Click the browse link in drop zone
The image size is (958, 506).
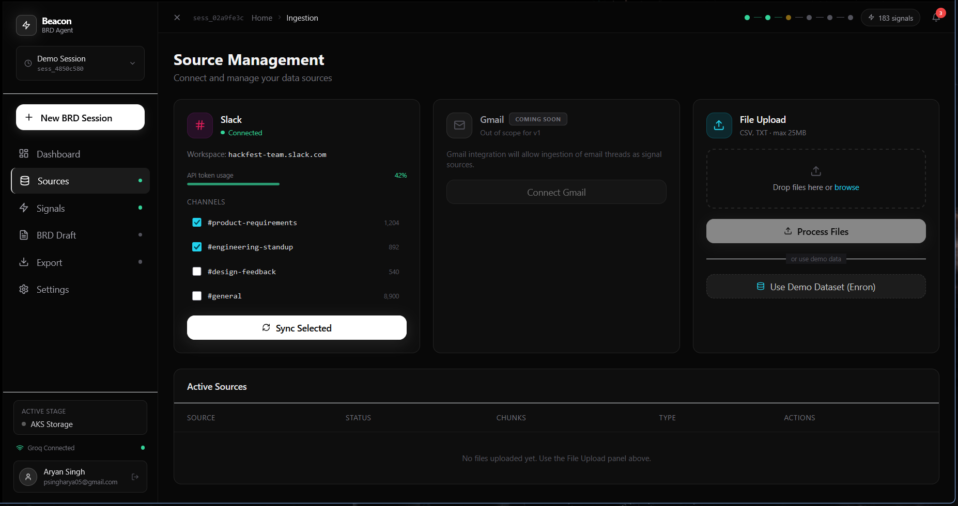point(846,187)
